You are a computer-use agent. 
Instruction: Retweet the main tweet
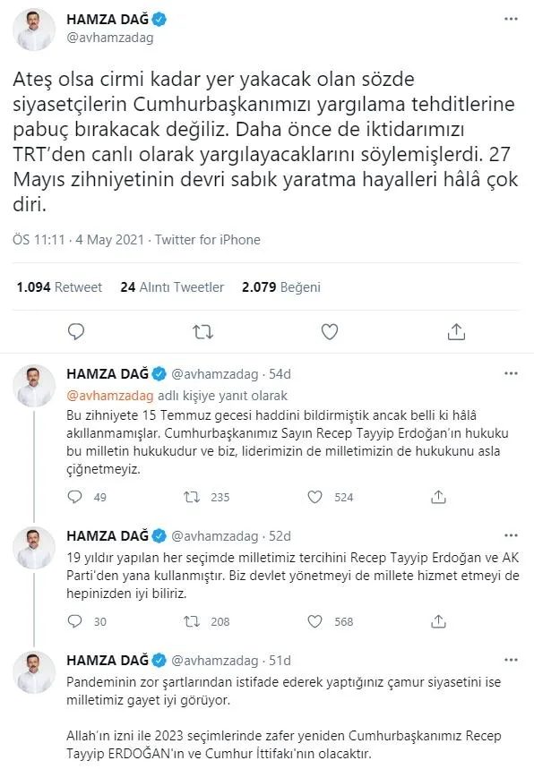(x=202, y=331)
